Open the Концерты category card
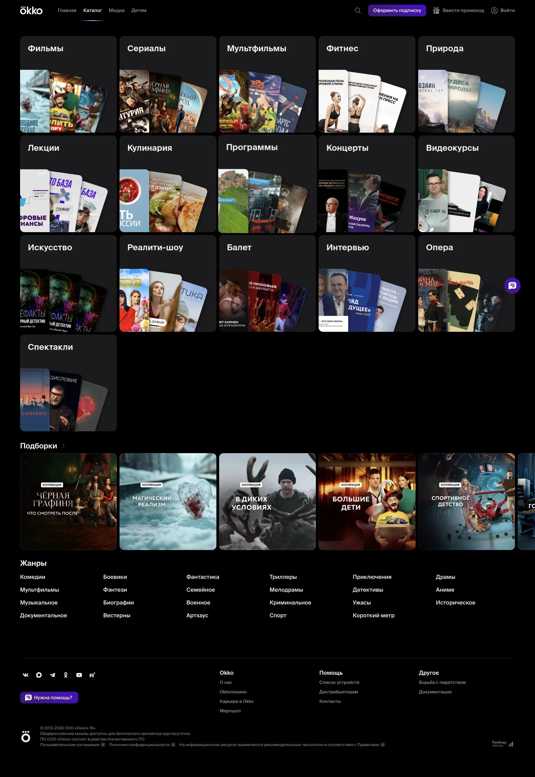The height and width of the screenshot is (777, 535). [367, 184]
